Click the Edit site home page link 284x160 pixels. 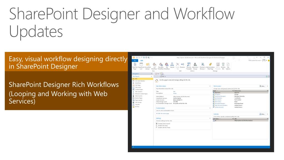click(x=163, y=114)
